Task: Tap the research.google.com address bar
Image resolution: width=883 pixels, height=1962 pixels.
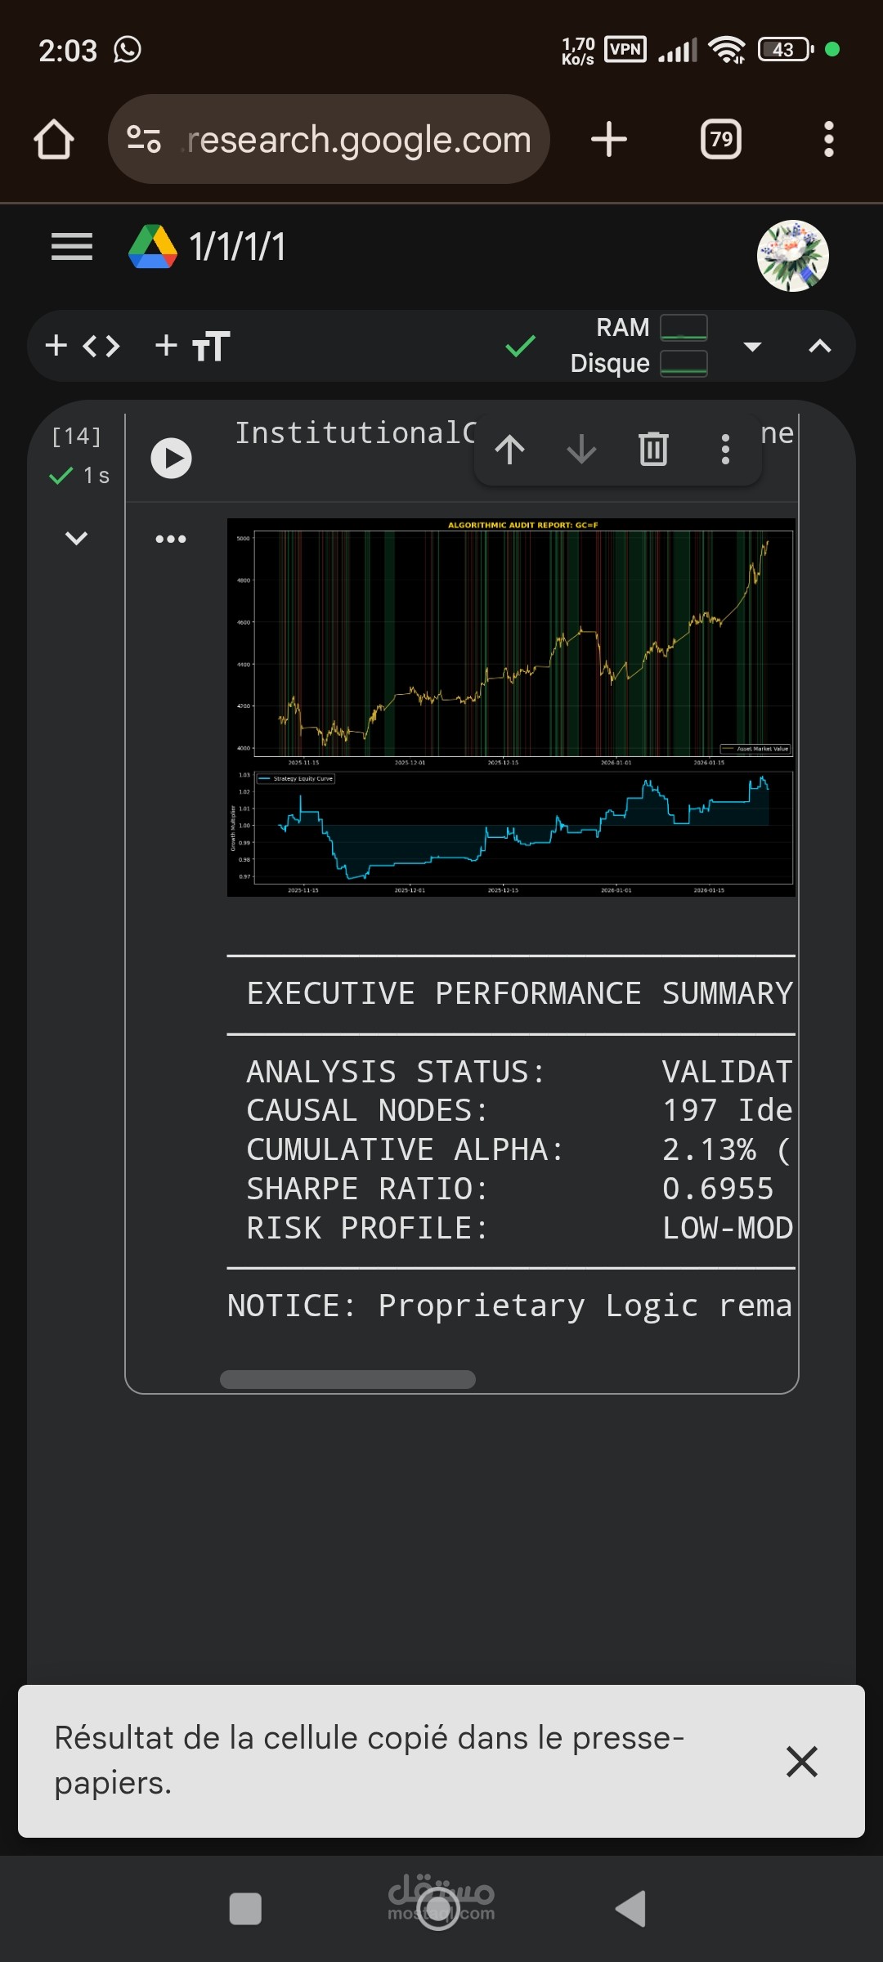Action: (x=329, y=139)
